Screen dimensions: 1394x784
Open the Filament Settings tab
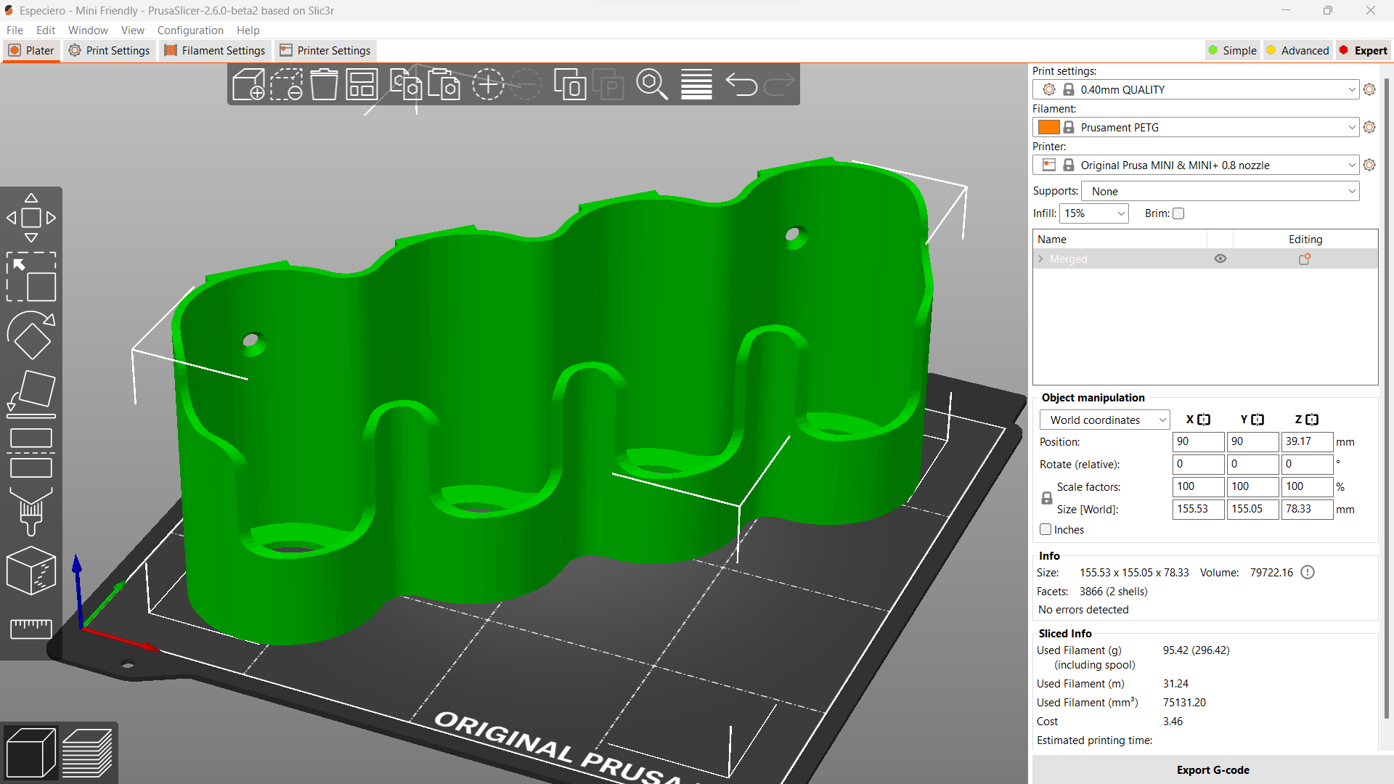[215, 51]
